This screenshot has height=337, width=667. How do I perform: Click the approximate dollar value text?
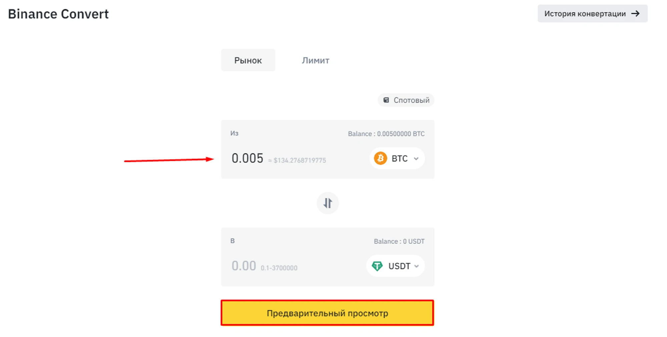pos(297,161)
